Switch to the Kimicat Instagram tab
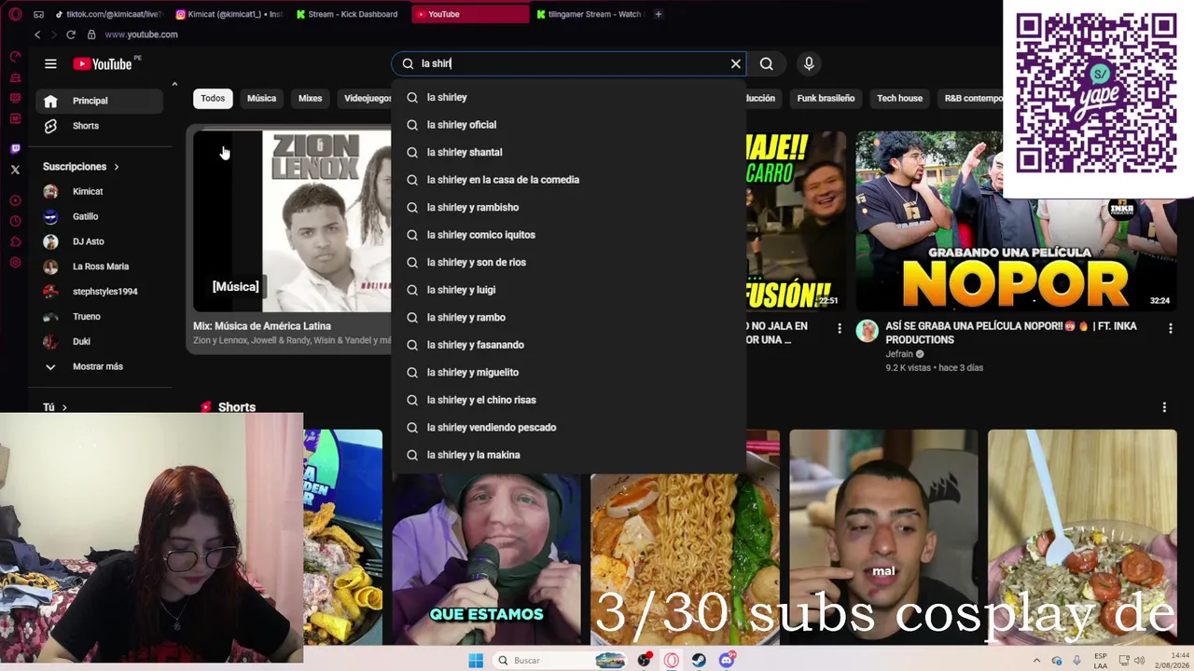 pos(229,14)
